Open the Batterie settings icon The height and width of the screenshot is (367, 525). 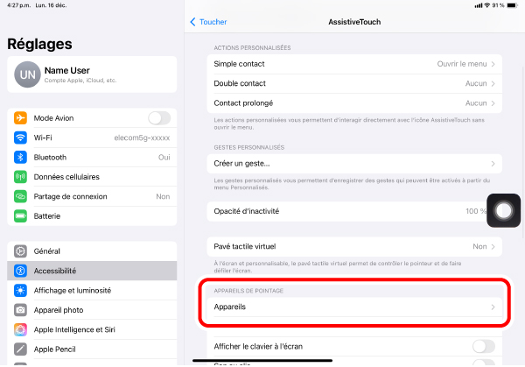(x=21, y=215)
